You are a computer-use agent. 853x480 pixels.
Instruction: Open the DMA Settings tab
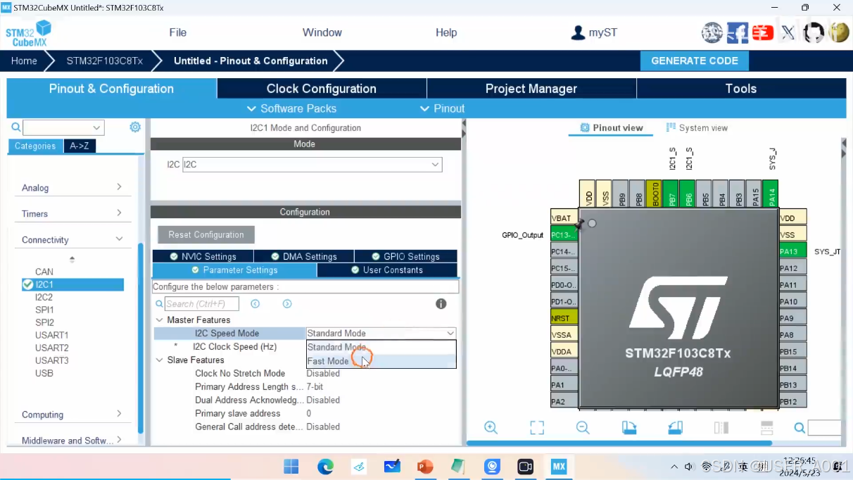click(304, 256)
